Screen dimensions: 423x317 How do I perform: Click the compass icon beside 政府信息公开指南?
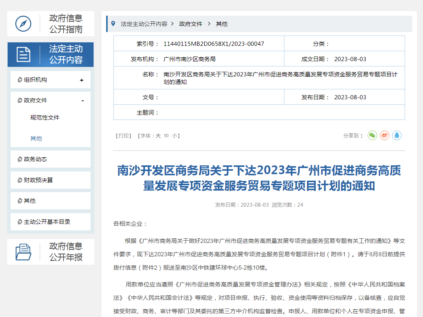23,24
